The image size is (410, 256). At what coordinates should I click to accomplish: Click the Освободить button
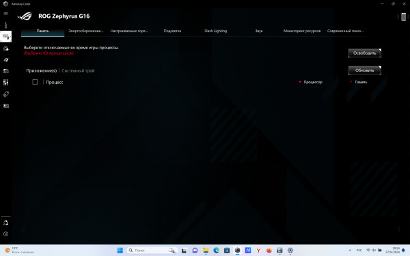[364, 53]
